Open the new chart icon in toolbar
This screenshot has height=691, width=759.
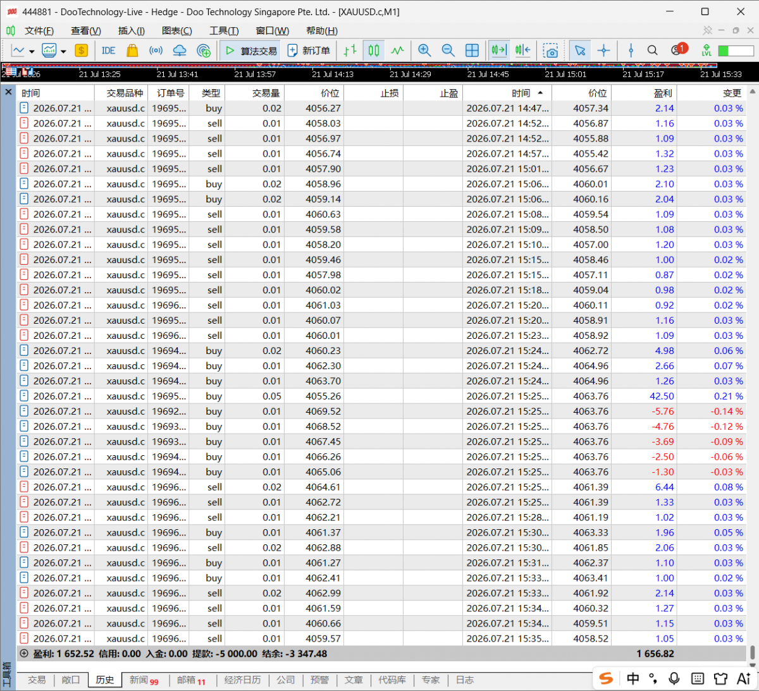(x=18, y=51)
